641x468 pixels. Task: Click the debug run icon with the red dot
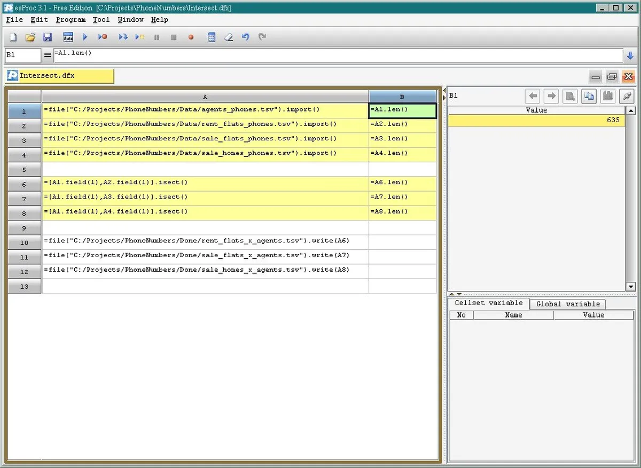point(103,37)
